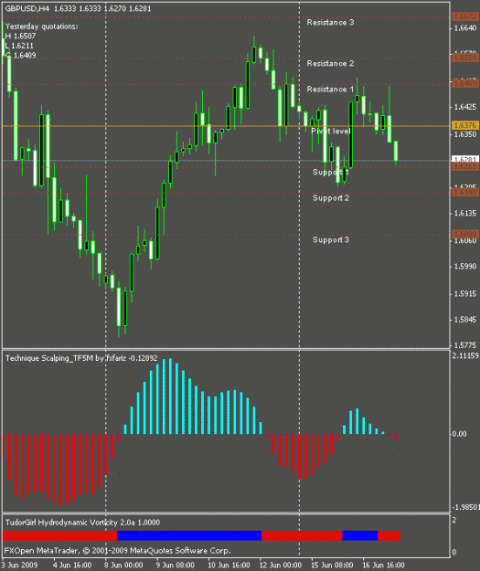Image resolution: width=480 pixels, height=571 pixels.
Task: Click the '9 Jun 08:00' time label
Action: (175, 566)
